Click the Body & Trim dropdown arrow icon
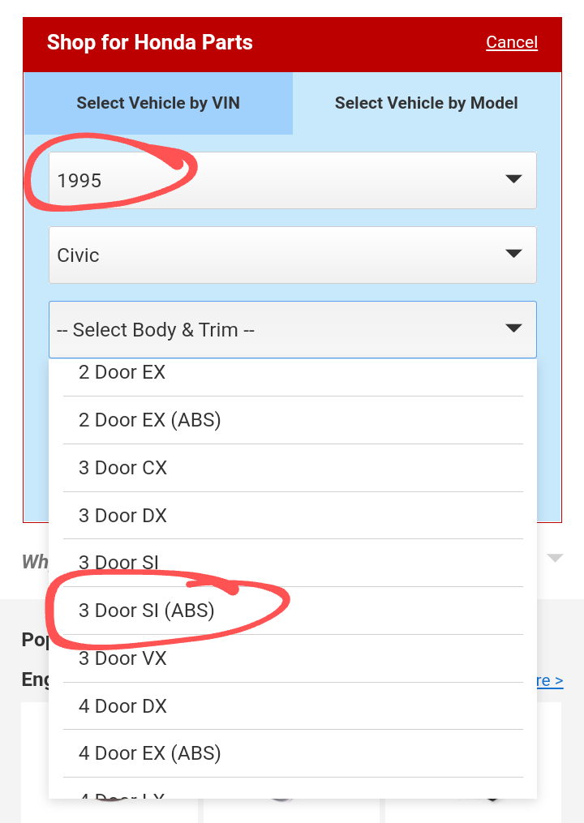The height and width of the screenshot is (823, 584). 513,328
